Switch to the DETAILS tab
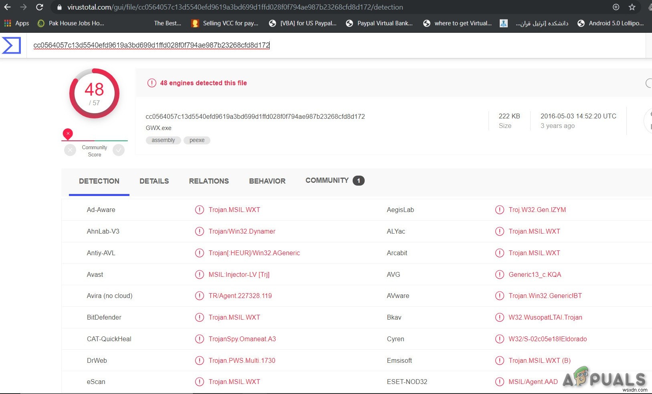Image resolution: width=652 pixels, height=394 pixels. tap(154, 181)
